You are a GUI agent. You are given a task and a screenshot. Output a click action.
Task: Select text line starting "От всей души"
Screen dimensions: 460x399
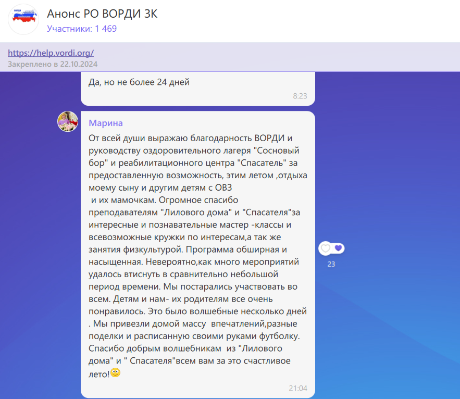pyautogui.click(x=191, y=138)
